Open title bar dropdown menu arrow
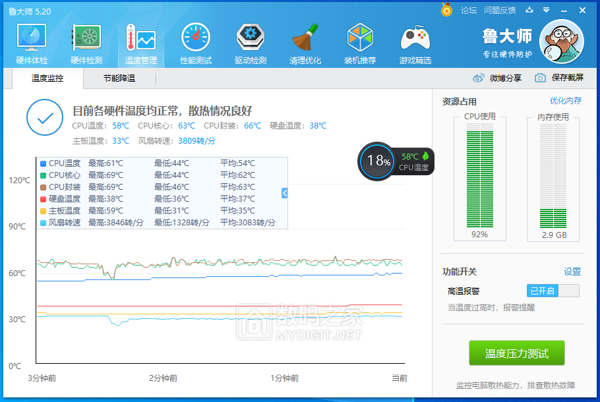 click(546, 10)
